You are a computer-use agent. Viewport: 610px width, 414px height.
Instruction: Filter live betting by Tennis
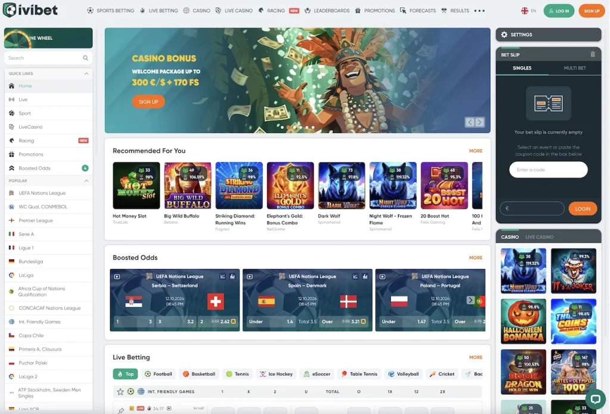(x=237, y=374)
